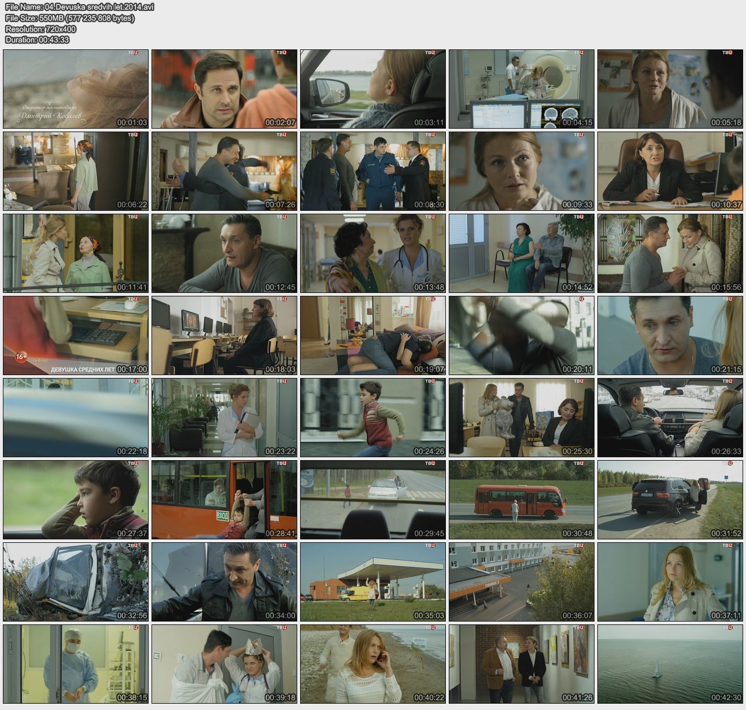Open the surgeon in mask frame 00:38:15
The image size is (746, 710).
[76, 664]
